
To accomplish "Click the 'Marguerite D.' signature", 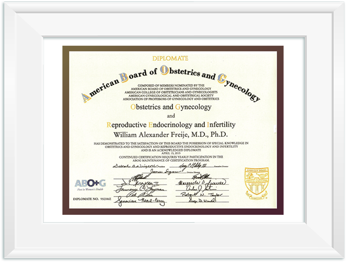I will pyautogui.click(x=202, y=183).
